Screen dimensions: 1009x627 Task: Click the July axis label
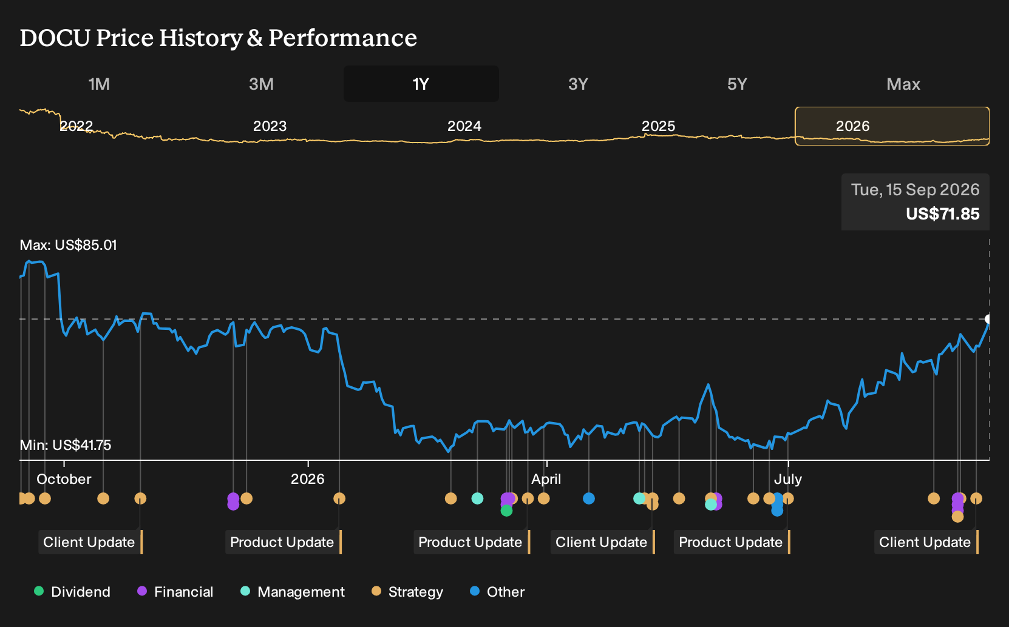787,479
